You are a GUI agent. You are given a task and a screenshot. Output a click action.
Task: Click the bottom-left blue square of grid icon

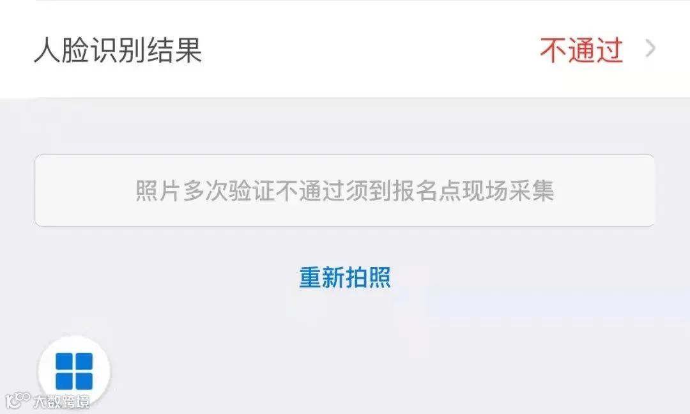coord(65,381)
